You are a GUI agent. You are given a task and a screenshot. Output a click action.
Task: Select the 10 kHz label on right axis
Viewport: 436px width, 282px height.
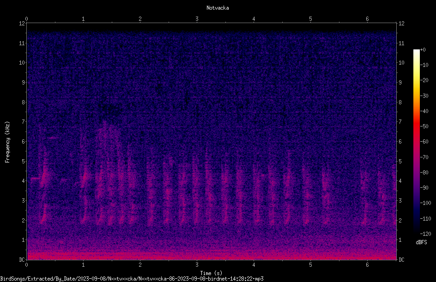[401, 62]
